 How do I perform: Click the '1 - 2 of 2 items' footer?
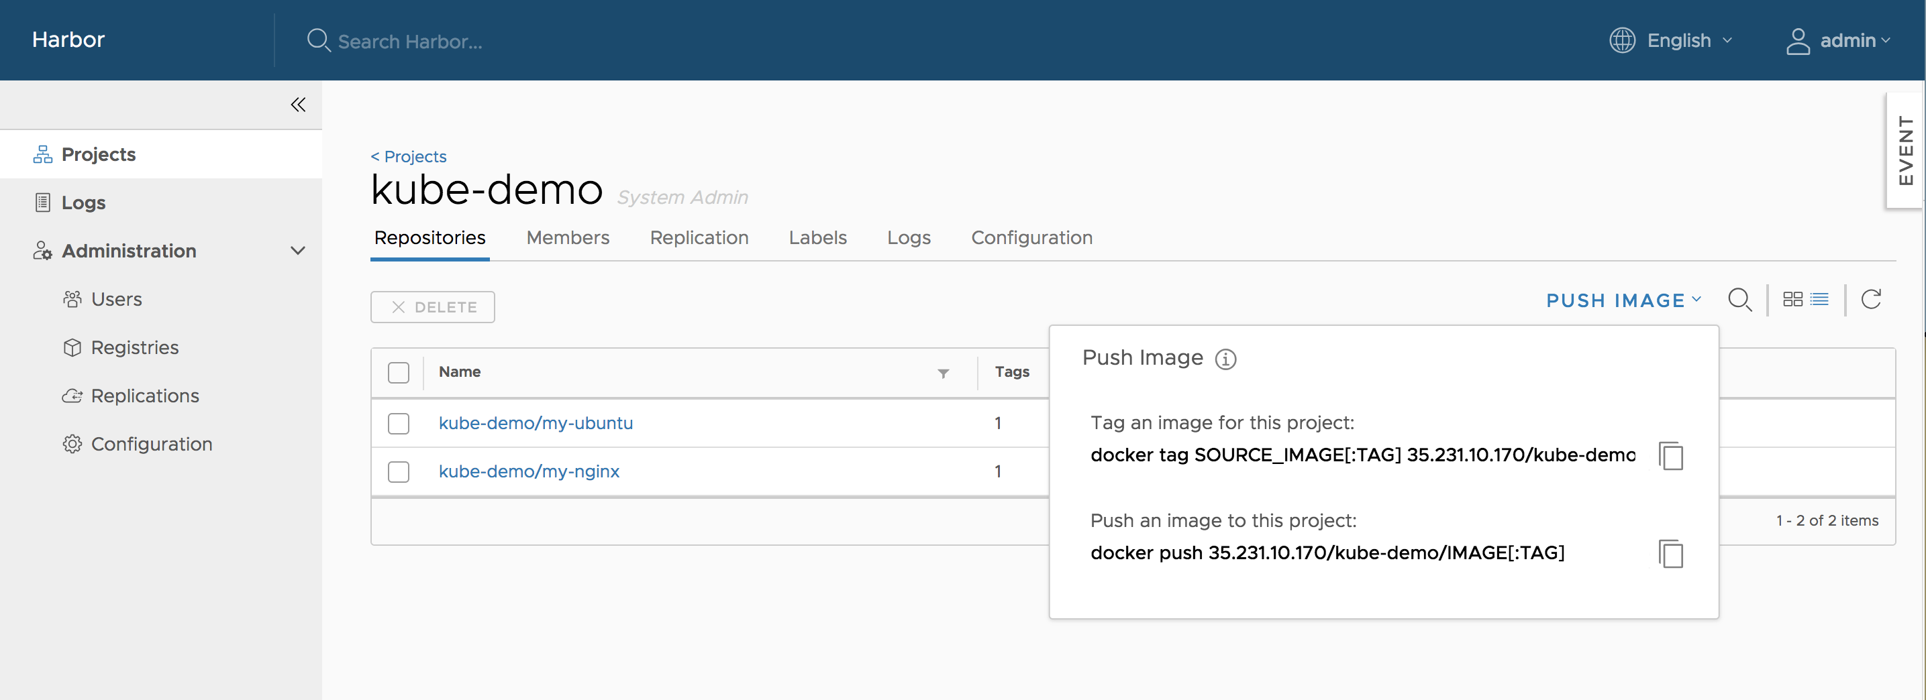click(1827, 521)
